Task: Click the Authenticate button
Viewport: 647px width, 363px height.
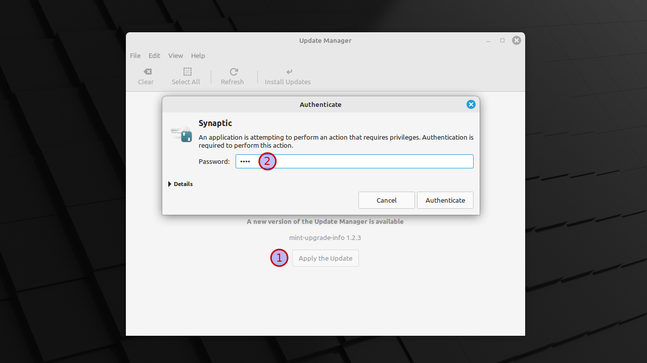Action: tap(445, 200)
